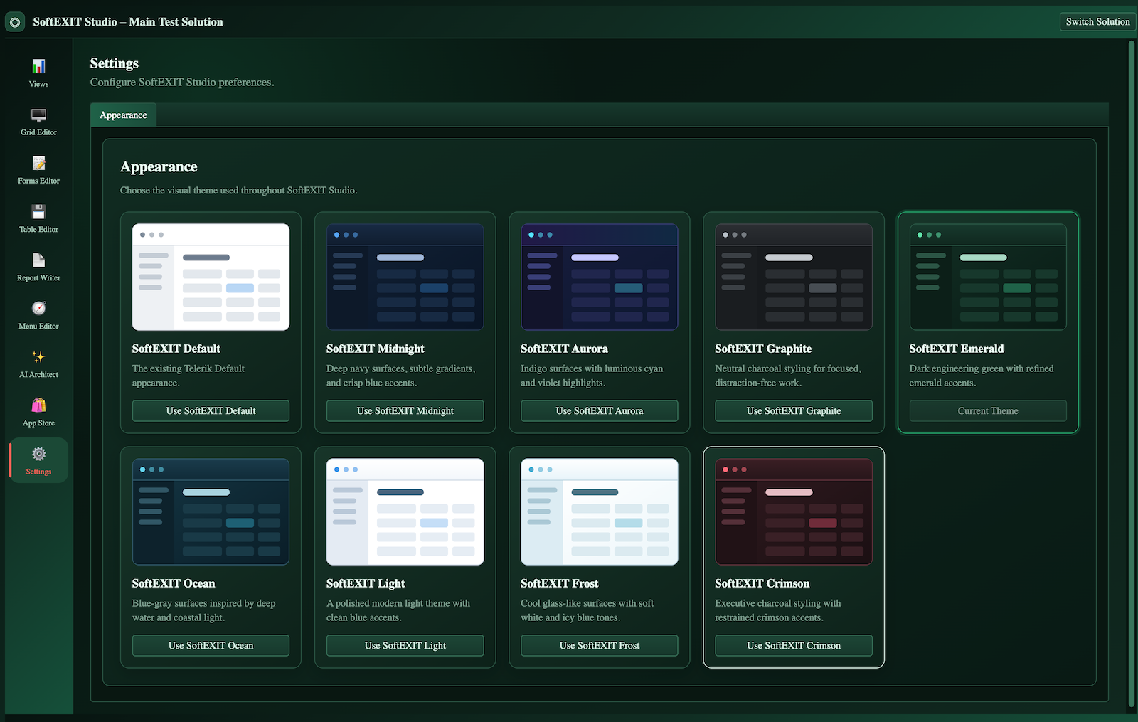Viewport: 1138px width, 722px height.
Task: Open the App Store icon
Action: point(38,405)
